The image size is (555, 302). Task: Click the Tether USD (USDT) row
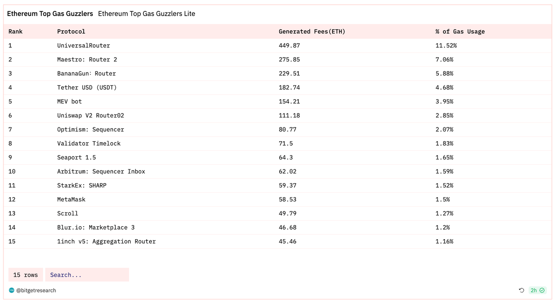(x=87, y=88)
